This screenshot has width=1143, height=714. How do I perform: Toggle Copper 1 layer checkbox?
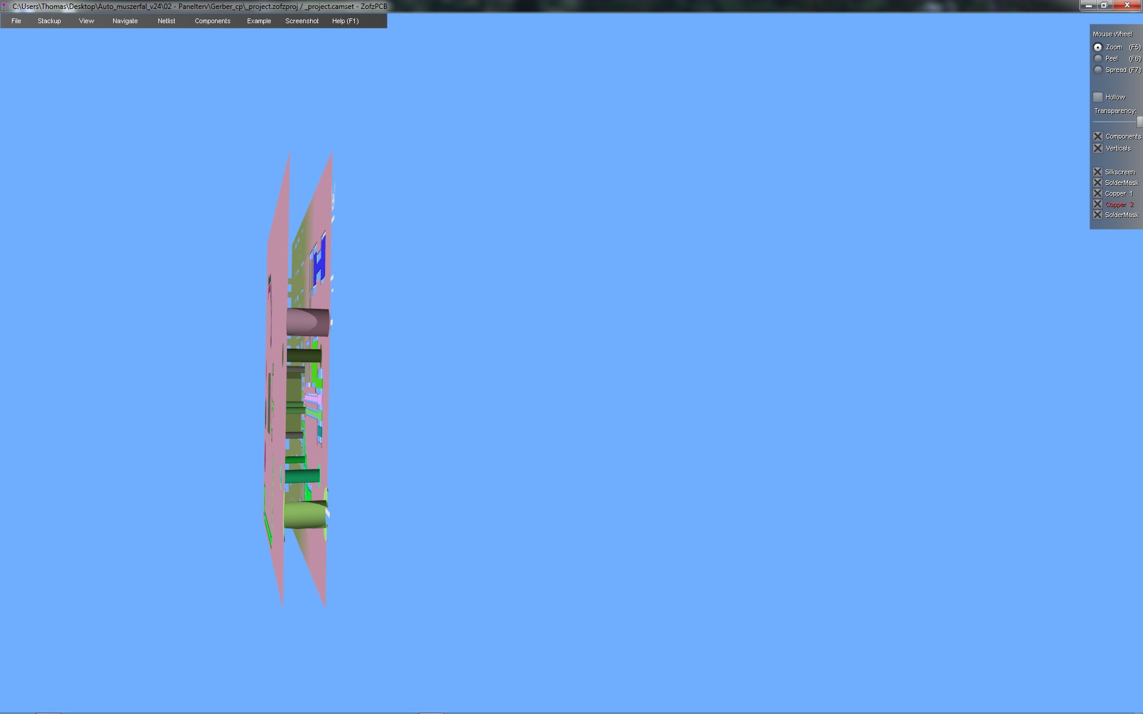pos(1098,193)
